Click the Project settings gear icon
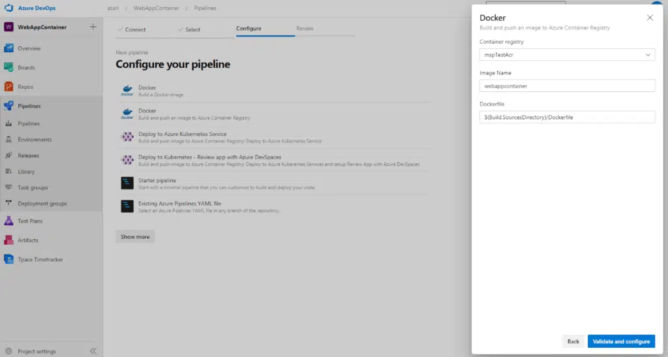 [x=8, y=351]
